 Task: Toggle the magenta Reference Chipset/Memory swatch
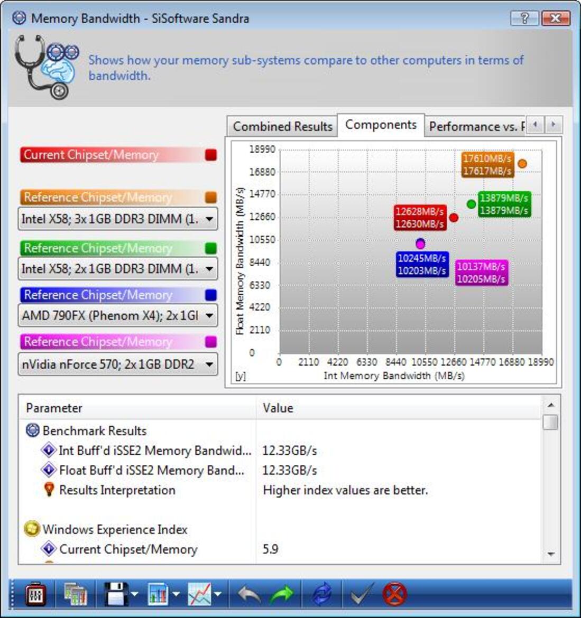point(211,341)
